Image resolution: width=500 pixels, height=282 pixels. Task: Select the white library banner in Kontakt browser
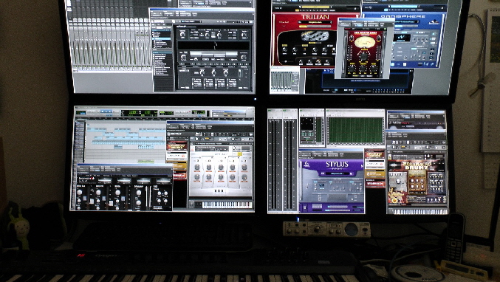point(177,157)
